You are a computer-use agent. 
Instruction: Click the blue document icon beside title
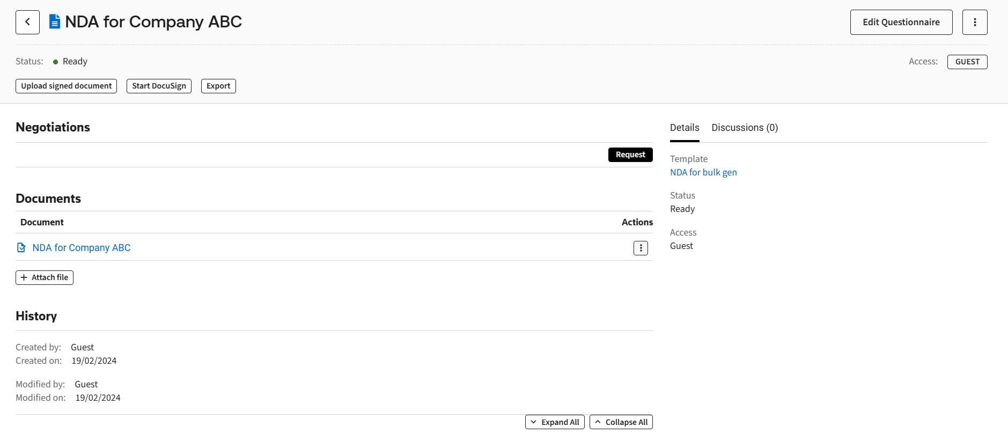(x=54, y=21)
